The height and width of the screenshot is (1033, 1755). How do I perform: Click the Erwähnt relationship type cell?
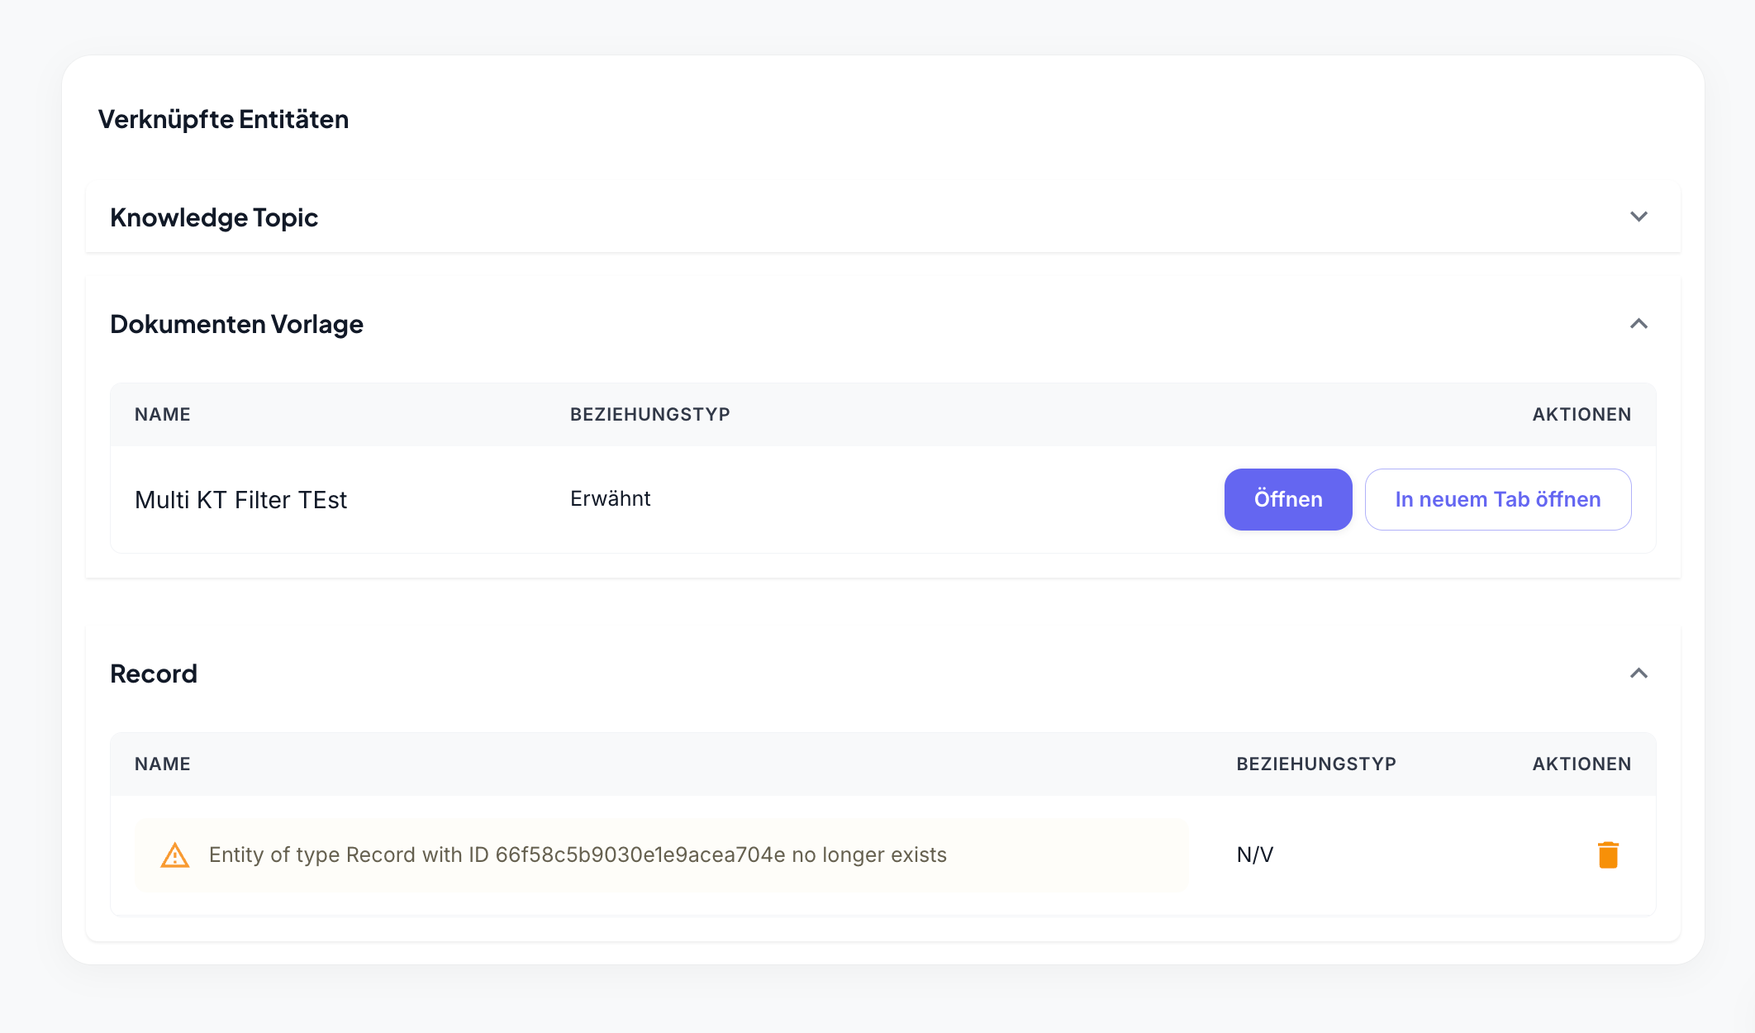(x=610, y=498)
